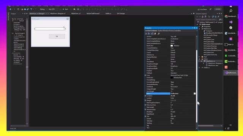243x136 pixels.
Task: Open the NuGet: RollForward tab
Action: coord(93,14)
